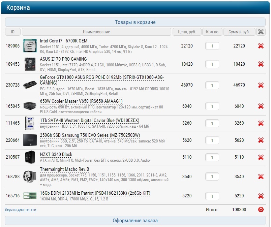Open the Intel Core i7 product link
This screenshot has width=271, height=227.
coord(63,41)
